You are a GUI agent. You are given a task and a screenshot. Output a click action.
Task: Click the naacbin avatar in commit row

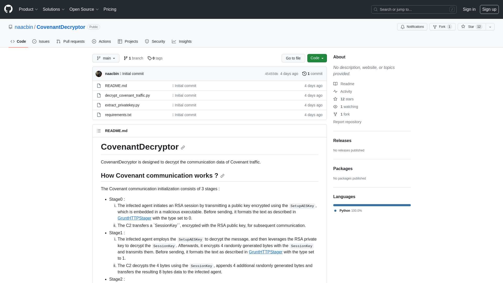pos(99,74)
